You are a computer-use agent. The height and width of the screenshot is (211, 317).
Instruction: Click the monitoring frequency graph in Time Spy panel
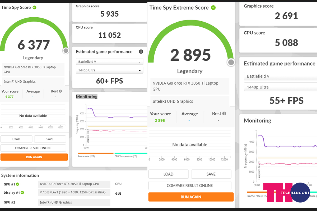tap(117, 125)
